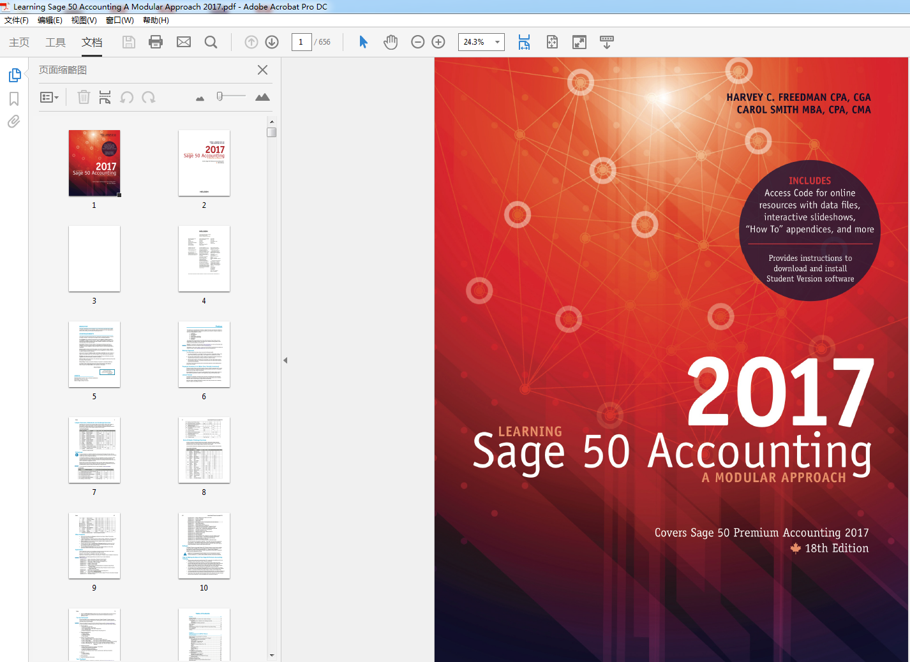910x662 pixels.
Task: Click the print pages icon in thumbnails toolbar
Action: pos(105,97)
